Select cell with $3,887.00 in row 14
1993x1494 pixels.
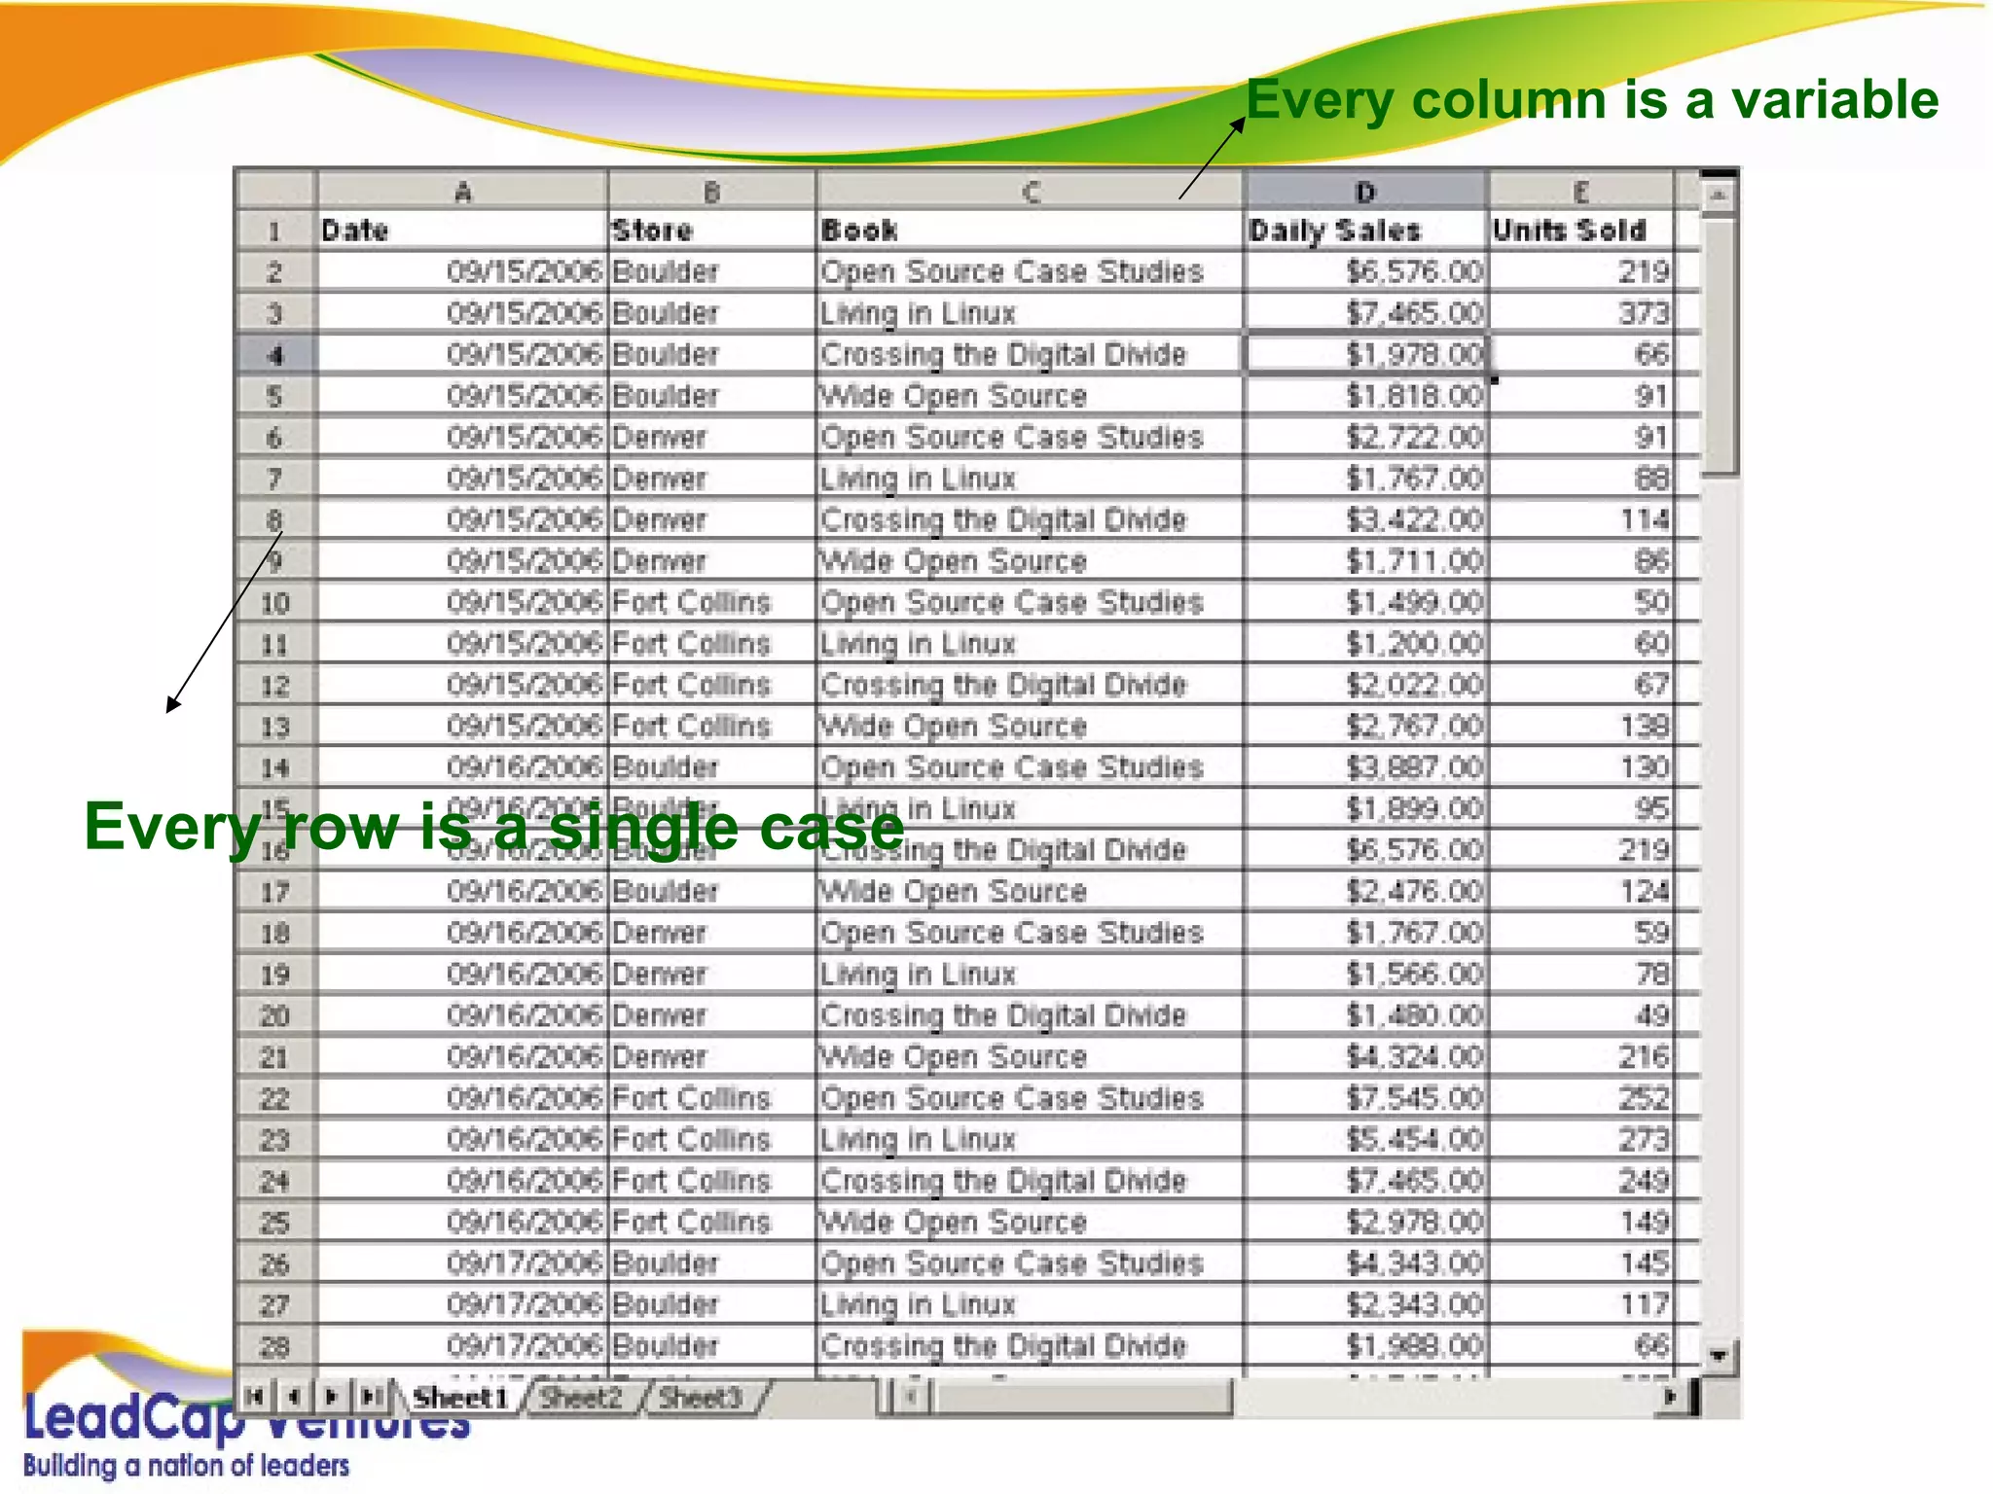coord(1366,767)
